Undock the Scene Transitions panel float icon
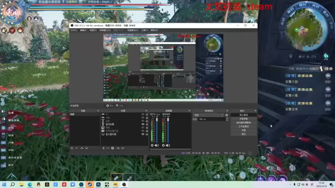 [x=227, y=111]
